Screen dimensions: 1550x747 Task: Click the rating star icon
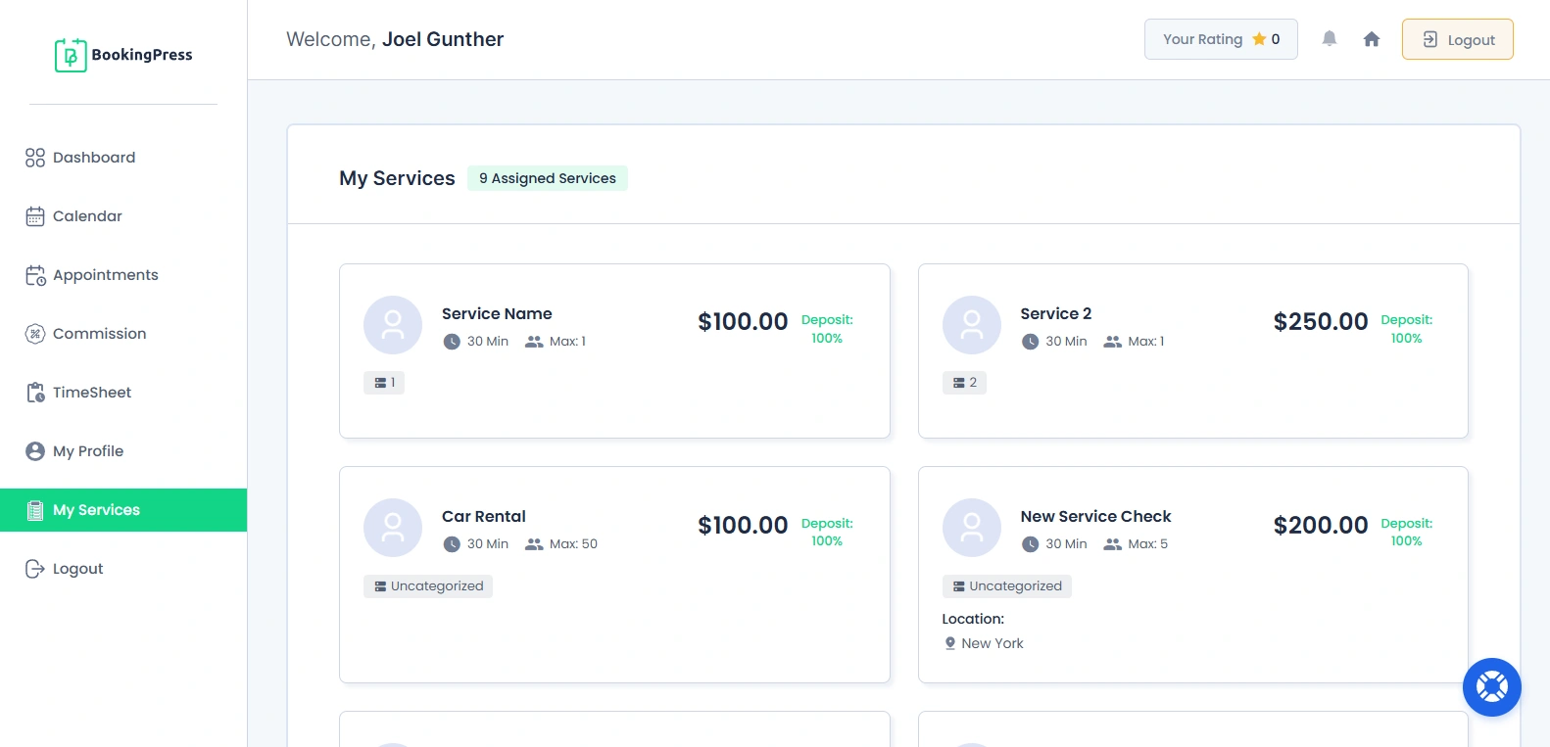[x=1259, y=39]
